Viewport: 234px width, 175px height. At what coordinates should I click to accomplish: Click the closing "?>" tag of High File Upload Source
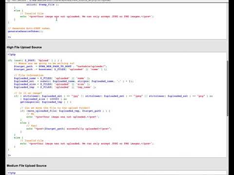click(x=9, y=156)
